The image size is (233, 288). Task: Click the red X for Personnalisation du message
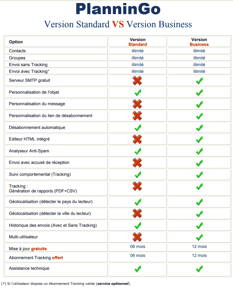click(x=137, y=104)
